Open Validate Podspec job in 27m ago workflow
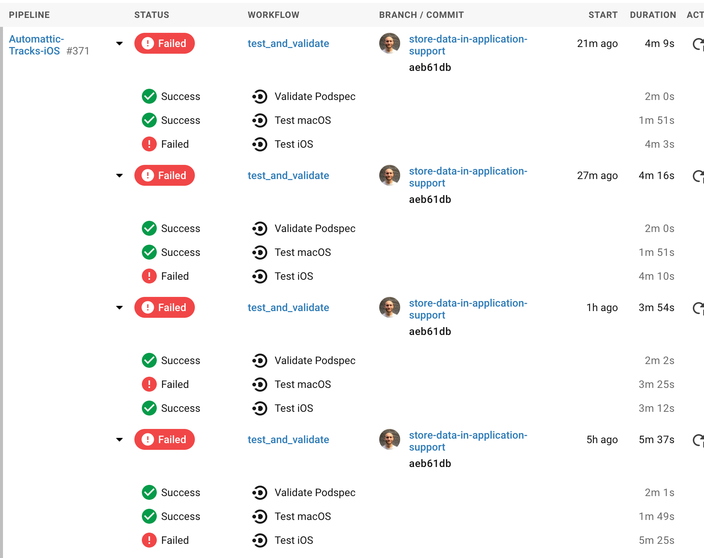This screenshot has height=558, width=704. coord(315,229)
